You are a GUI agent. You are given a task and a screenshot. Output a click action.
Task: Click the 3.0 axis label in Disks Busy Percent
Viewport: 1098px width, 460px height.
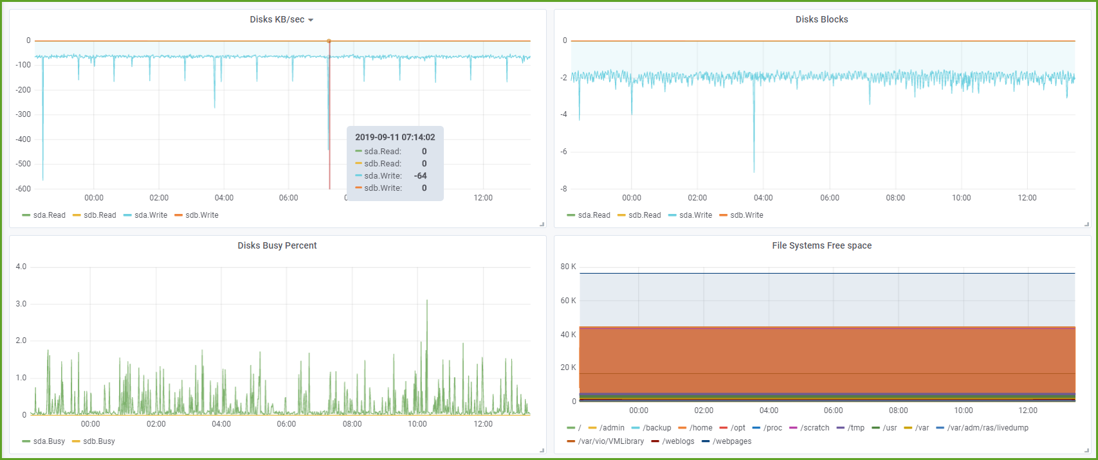pyautogui.click(x=21, y=304)
